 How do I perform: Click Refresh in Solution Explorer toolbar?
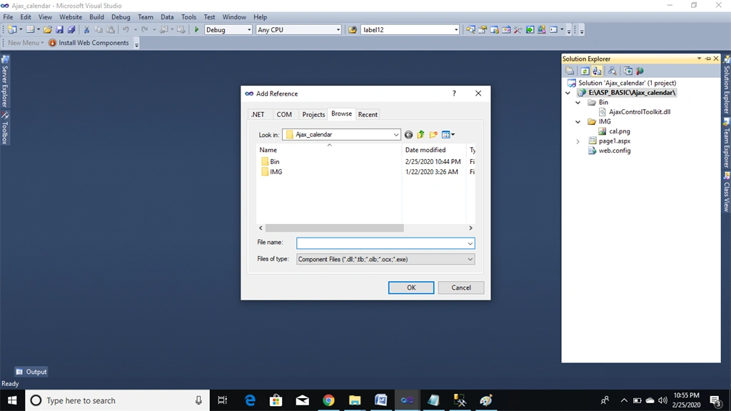(x=585, y=71)
